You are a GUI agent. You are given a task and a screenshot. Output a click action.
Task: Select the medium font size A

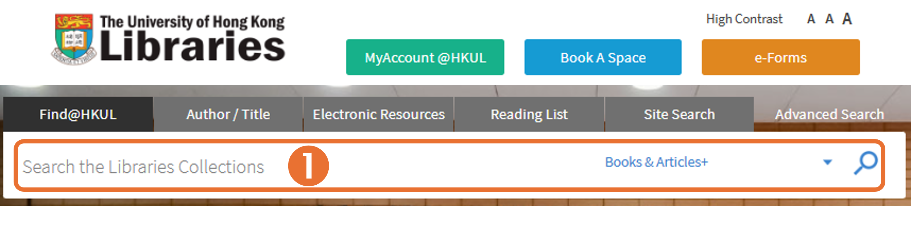[x=829, y=19]
